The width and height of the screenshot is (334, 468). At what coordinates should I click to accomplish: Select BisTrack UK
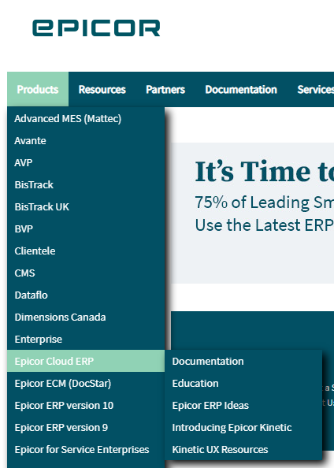(x=86, y=207)
